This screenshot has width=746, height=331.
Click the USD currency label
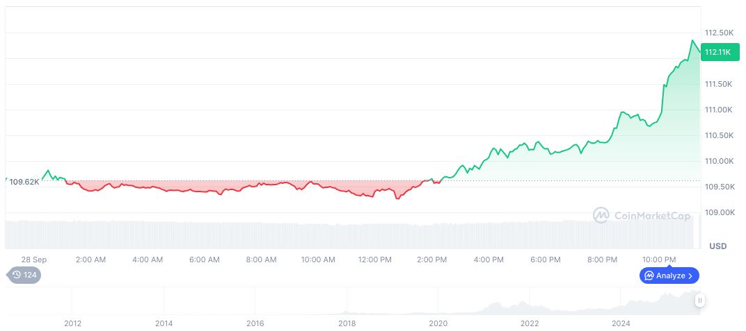tap(717, 246)
